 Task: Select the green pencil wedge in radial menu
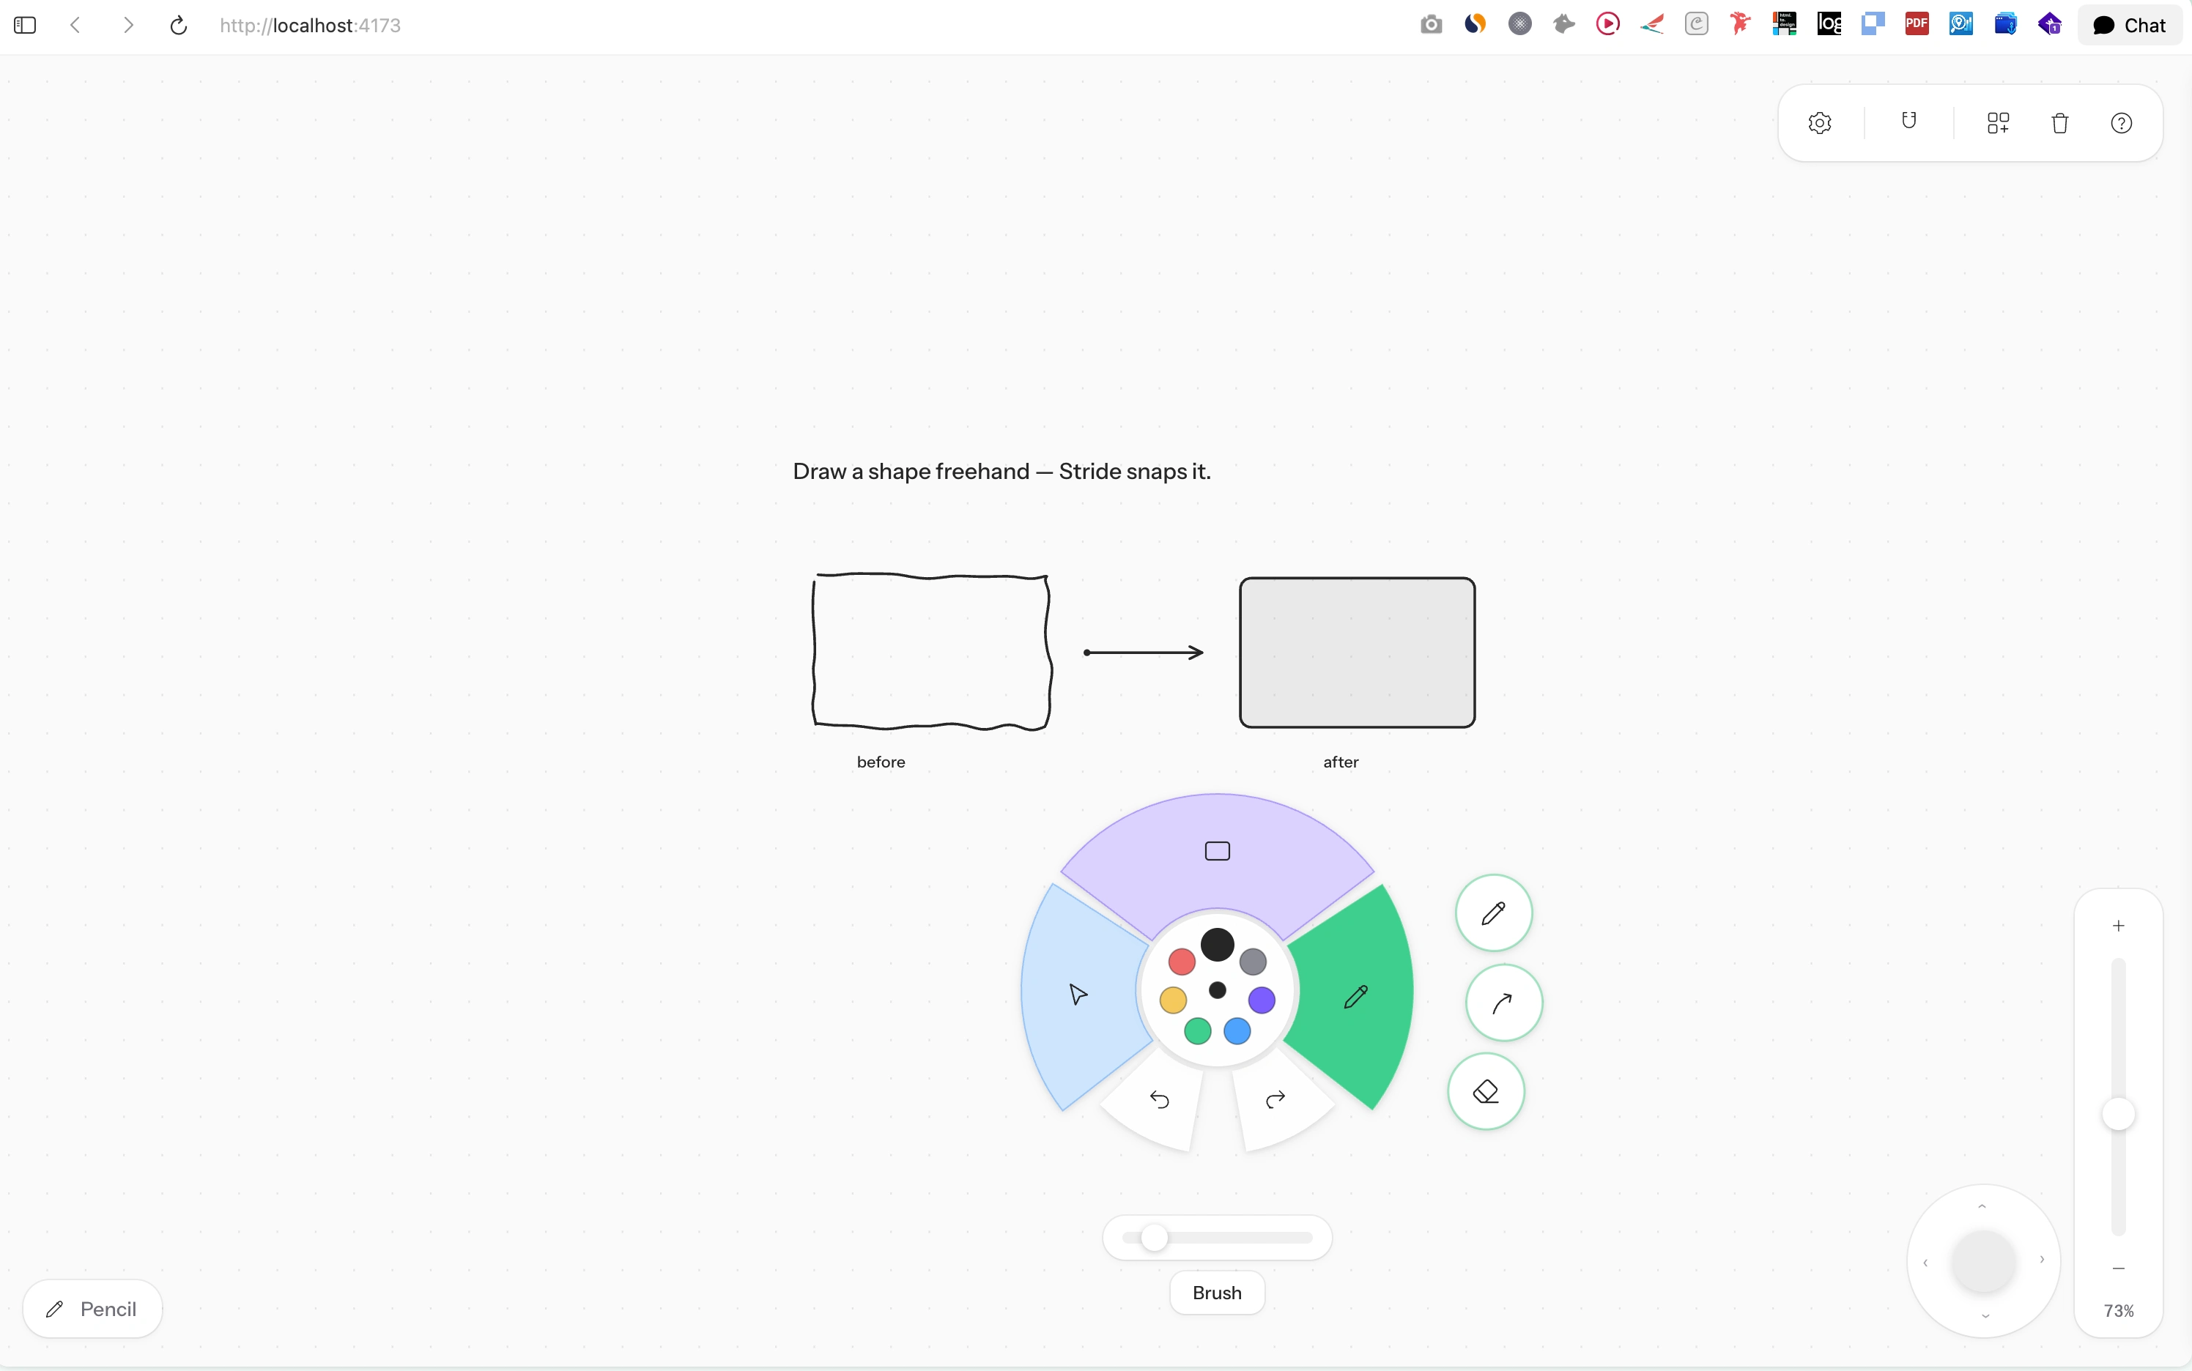click(x=1355, y=997)
